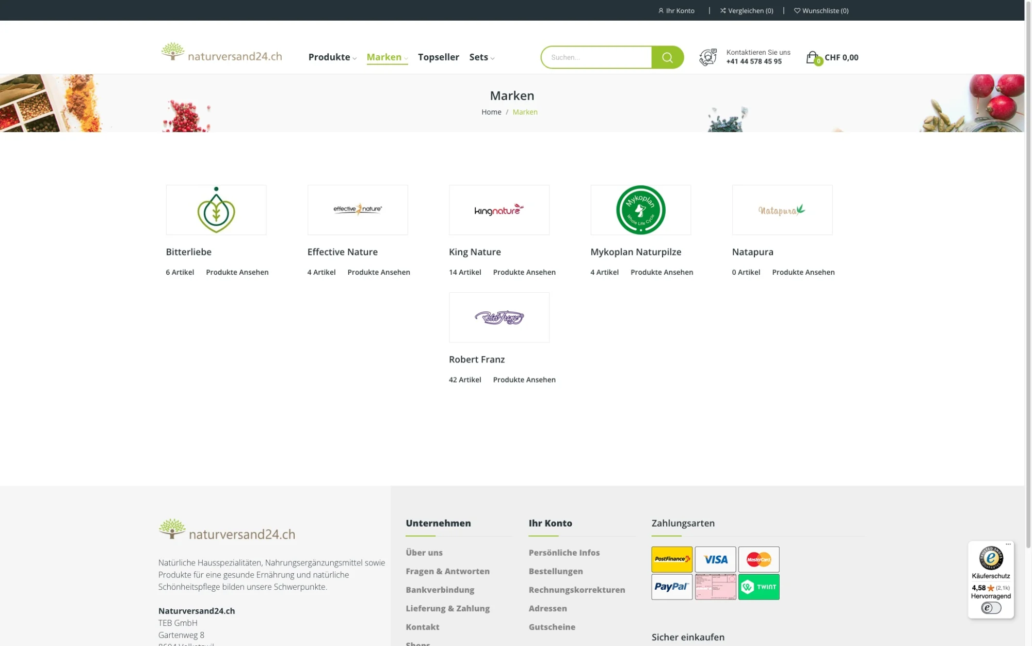View products for Mykoplan Naturpilze
Viewport: 1032px width, 646px height.
pos(662,272)
